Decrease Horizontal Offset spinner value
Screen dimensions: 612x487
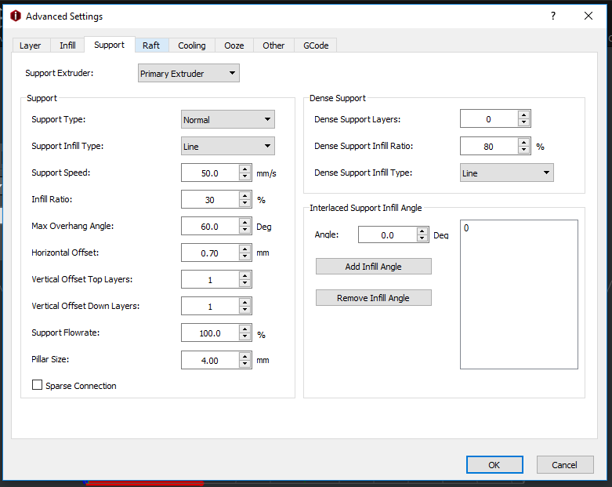tap(245, 257)
